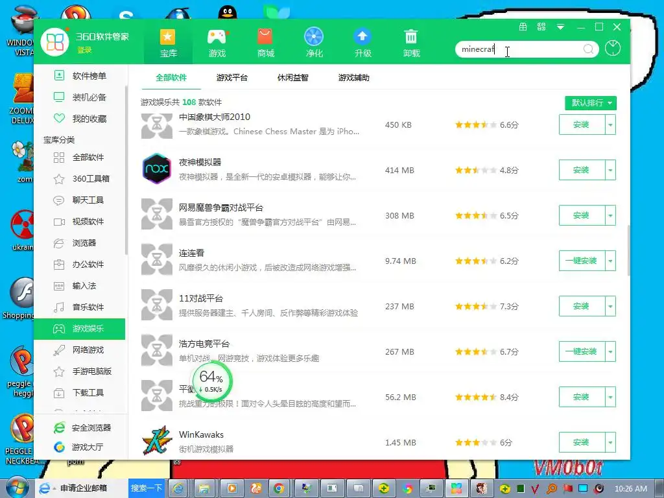Expand install options for 11对战平台
This screenshot has height=498, width=664.
[610, 306]
